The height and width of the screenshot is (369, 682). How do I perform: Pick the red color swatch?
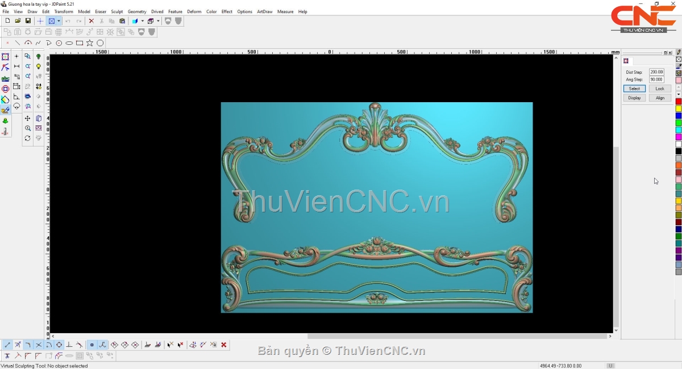tap(679, 102)
